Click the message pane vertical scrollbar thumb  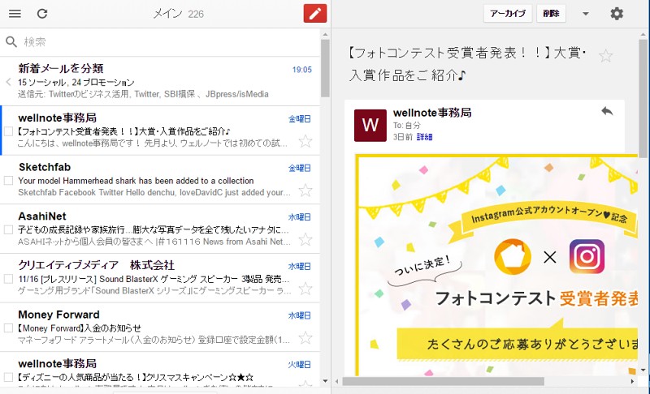[643, 98]
